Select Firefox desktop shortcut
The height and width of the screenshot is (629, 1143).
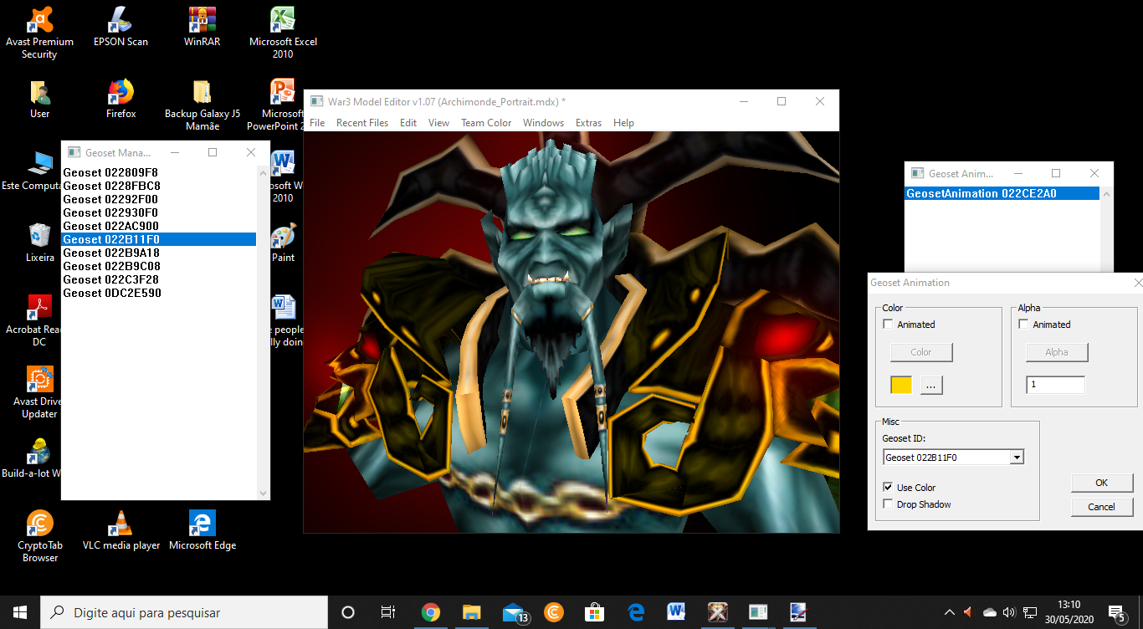[120, 100]
